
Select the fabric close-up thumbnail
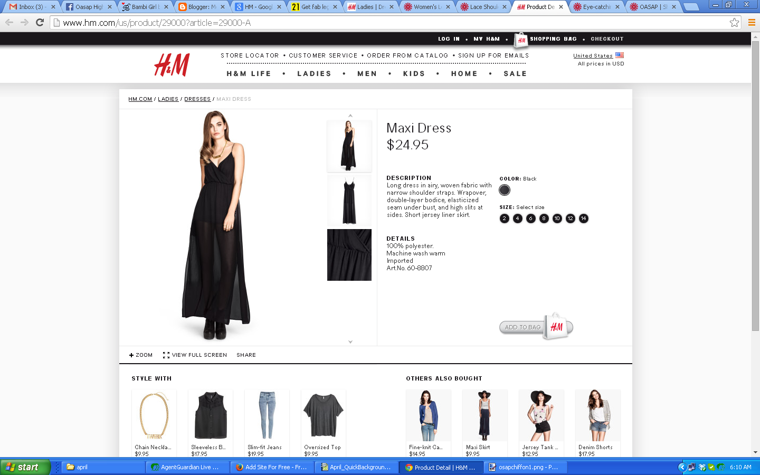click(x=349, y=255)
